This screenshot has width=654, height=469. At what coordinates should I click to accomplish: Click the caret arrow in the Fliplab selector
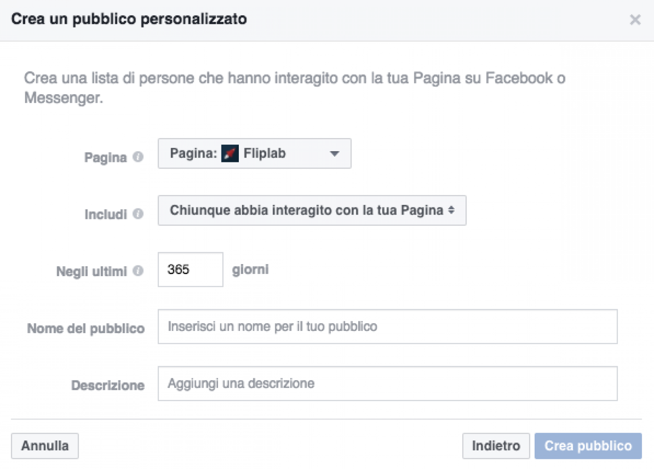tap(334, 153)
